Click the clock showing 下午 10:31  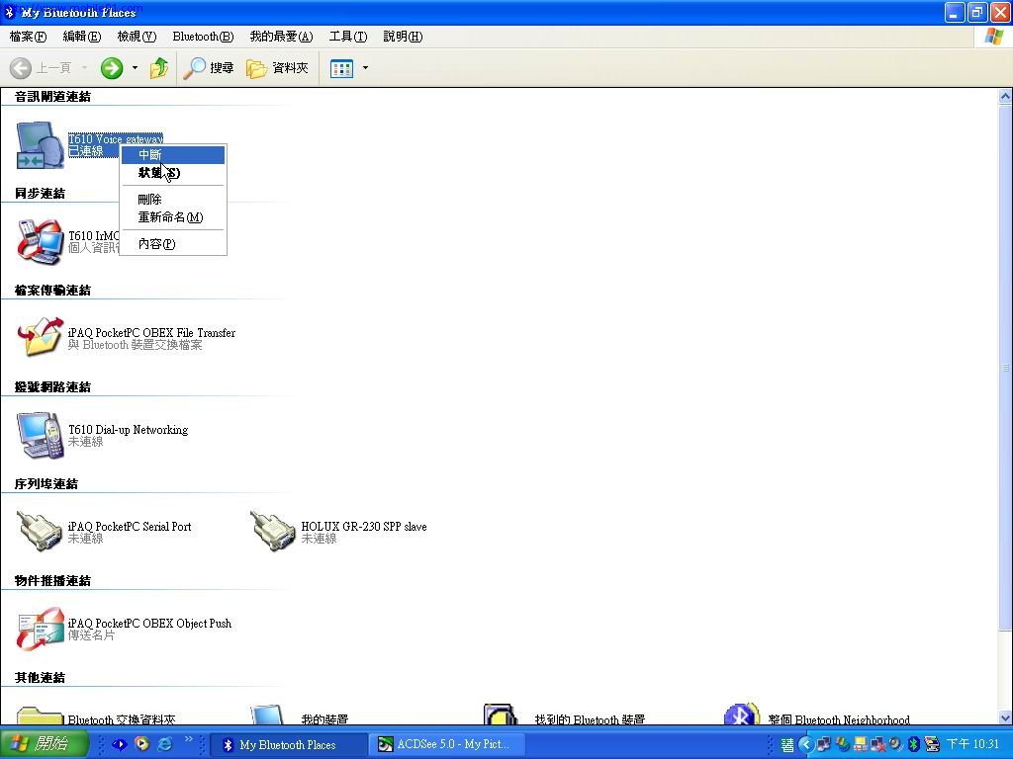coord(972,744)
